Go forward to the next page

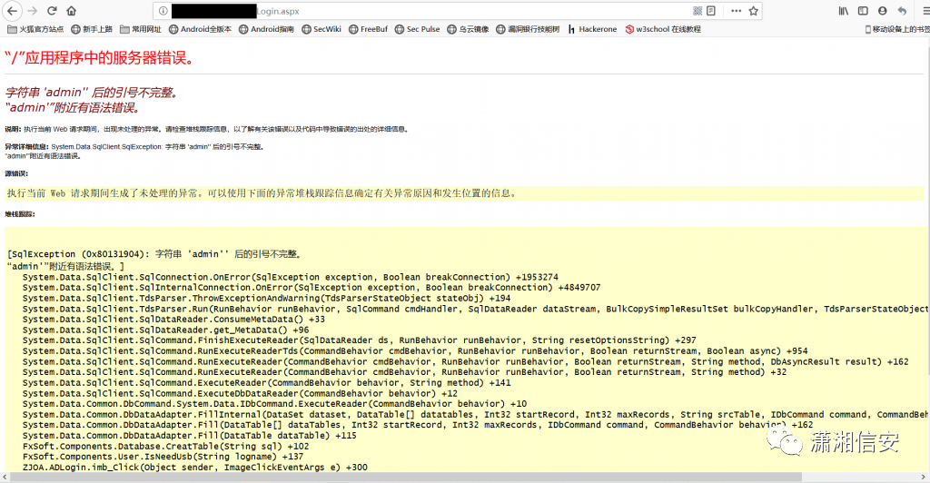33,11
